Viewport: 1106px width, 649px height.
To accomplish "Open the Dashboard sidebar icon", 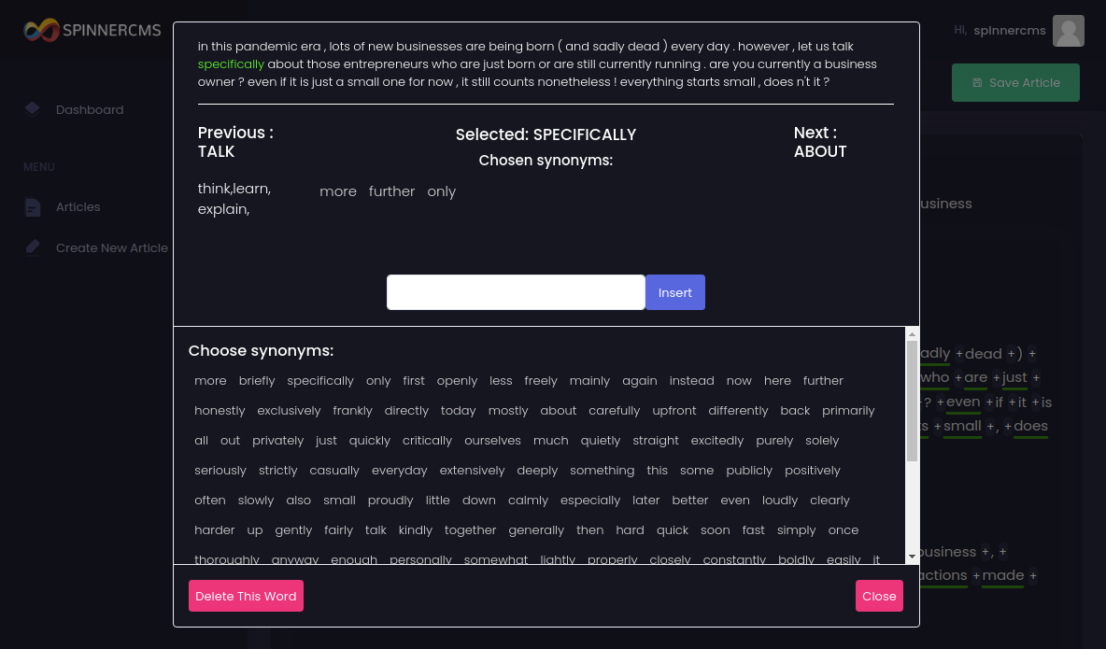I will pos(33,108).
